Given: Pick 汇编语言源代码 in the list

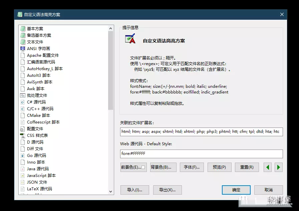Looking at the screenshot, I should tap(41, 62).
